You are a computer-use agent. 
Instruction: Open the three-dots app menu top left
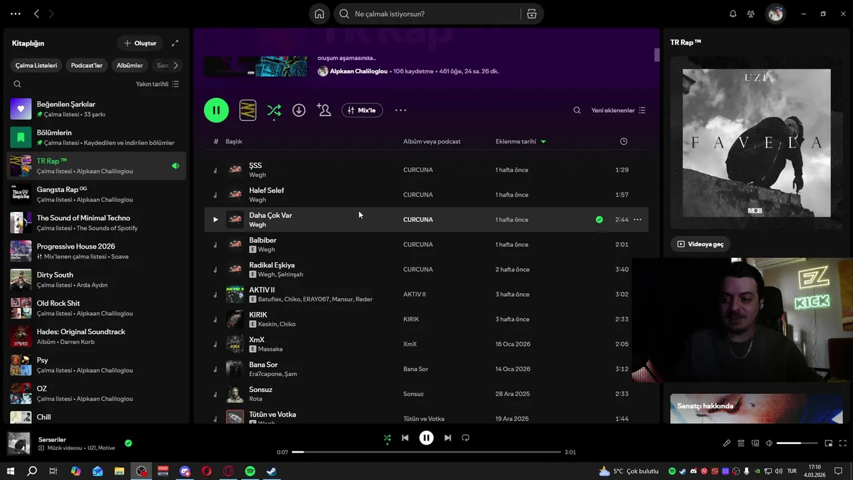point(15,14)
